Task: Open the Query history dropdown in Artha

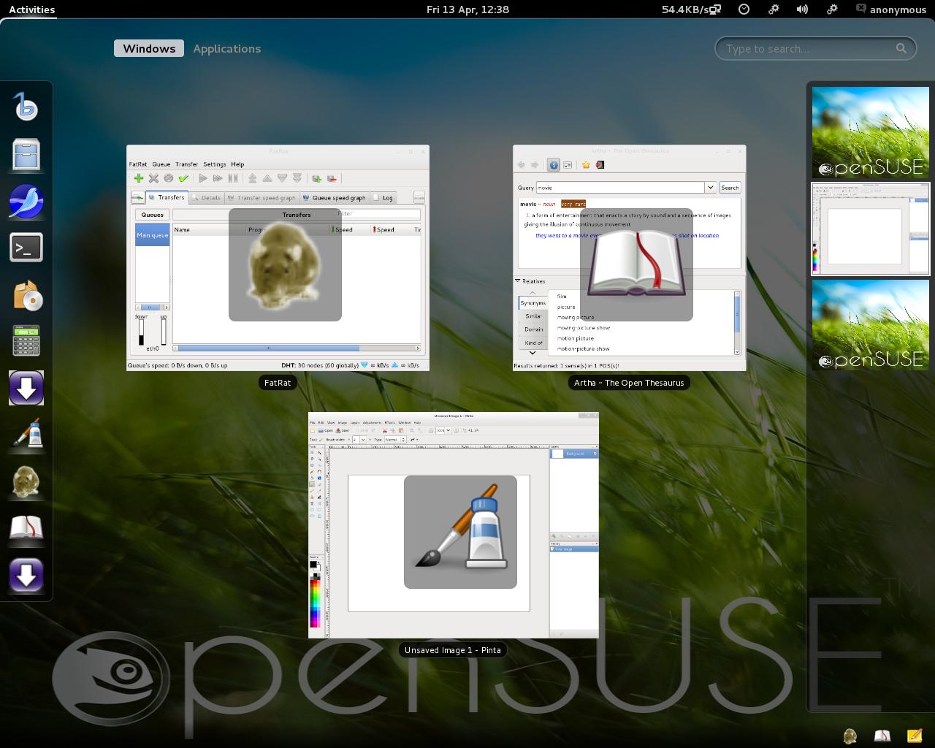Action: 710,188
